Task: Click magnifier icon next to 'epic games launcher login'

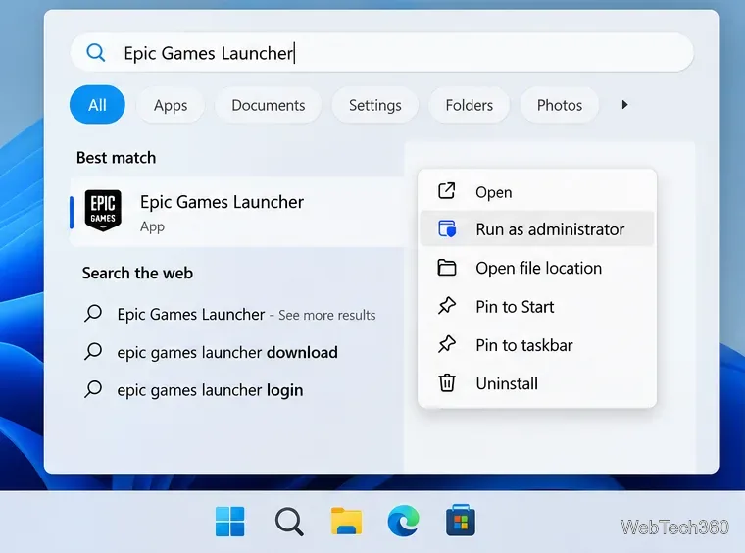Action: 93,389
